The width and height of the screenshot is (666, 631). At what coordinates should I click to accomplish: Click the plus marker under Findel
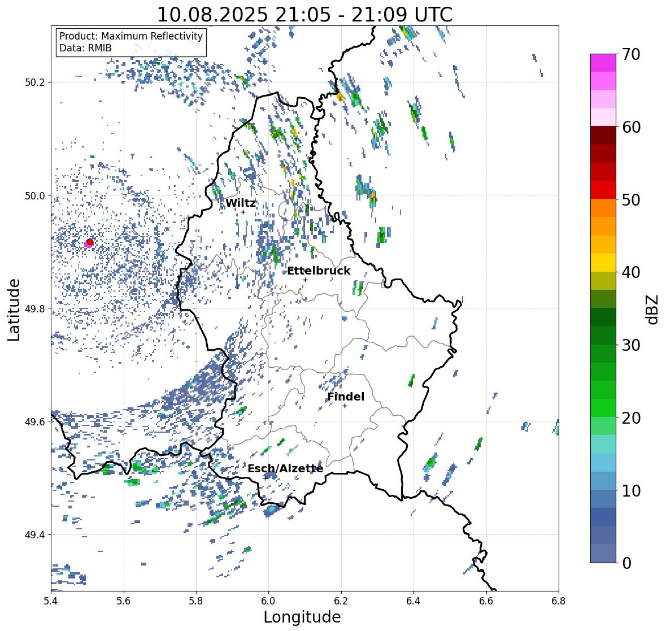[x=345, y=406]
